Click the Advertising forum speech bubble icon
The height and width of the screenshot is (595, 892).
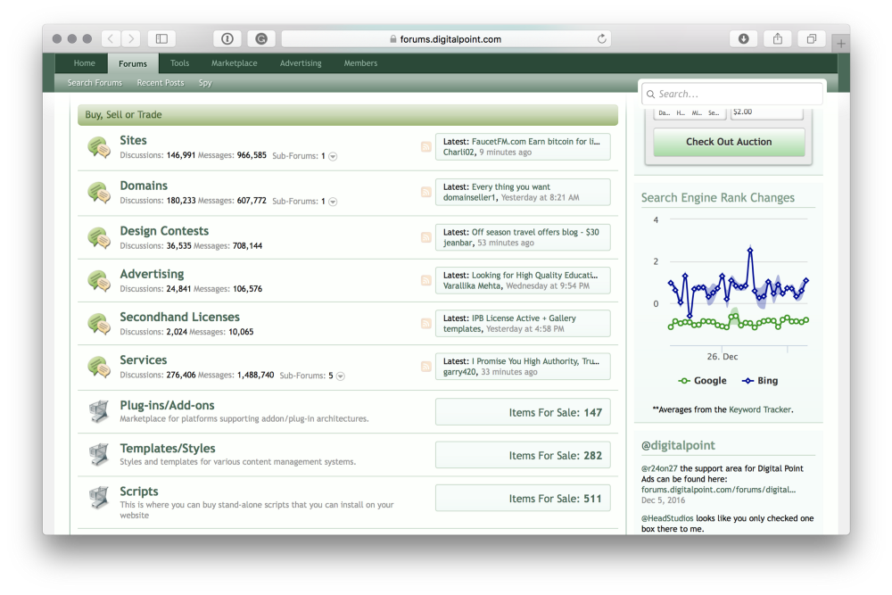coord(99,281)
